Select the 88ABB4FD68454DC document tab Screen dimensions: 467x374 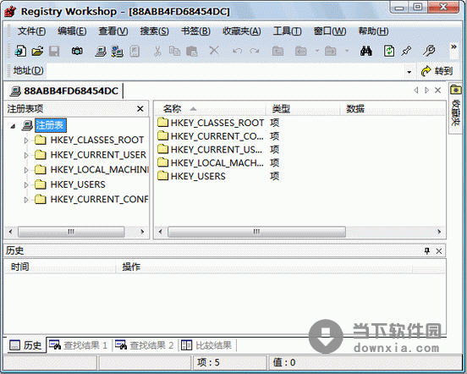(x=64, y=91)
